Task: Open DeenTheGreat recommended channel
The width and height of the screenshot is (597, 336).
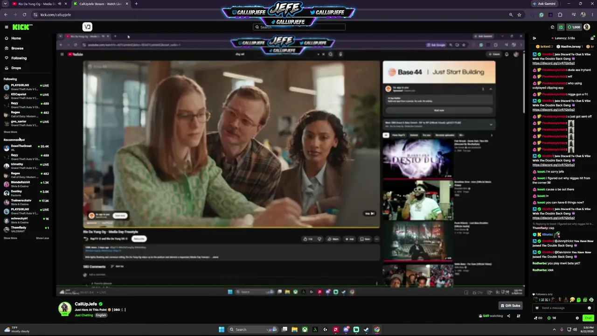Action: pyautogui.click(x=26, y=147)
